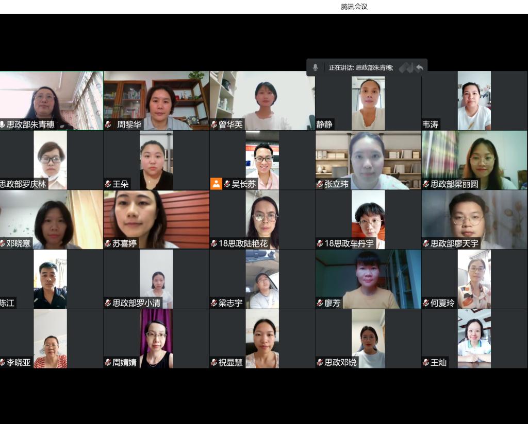
Task: Open the video tile of 思政部罗庆林
Action: (51, 160)
